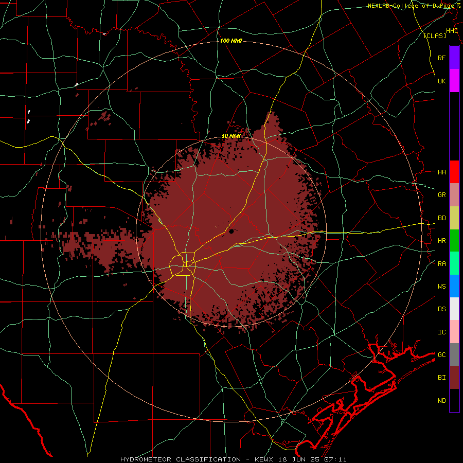Click the RA legend label
The image size is (463, 463).
click(x=441, y=264)
